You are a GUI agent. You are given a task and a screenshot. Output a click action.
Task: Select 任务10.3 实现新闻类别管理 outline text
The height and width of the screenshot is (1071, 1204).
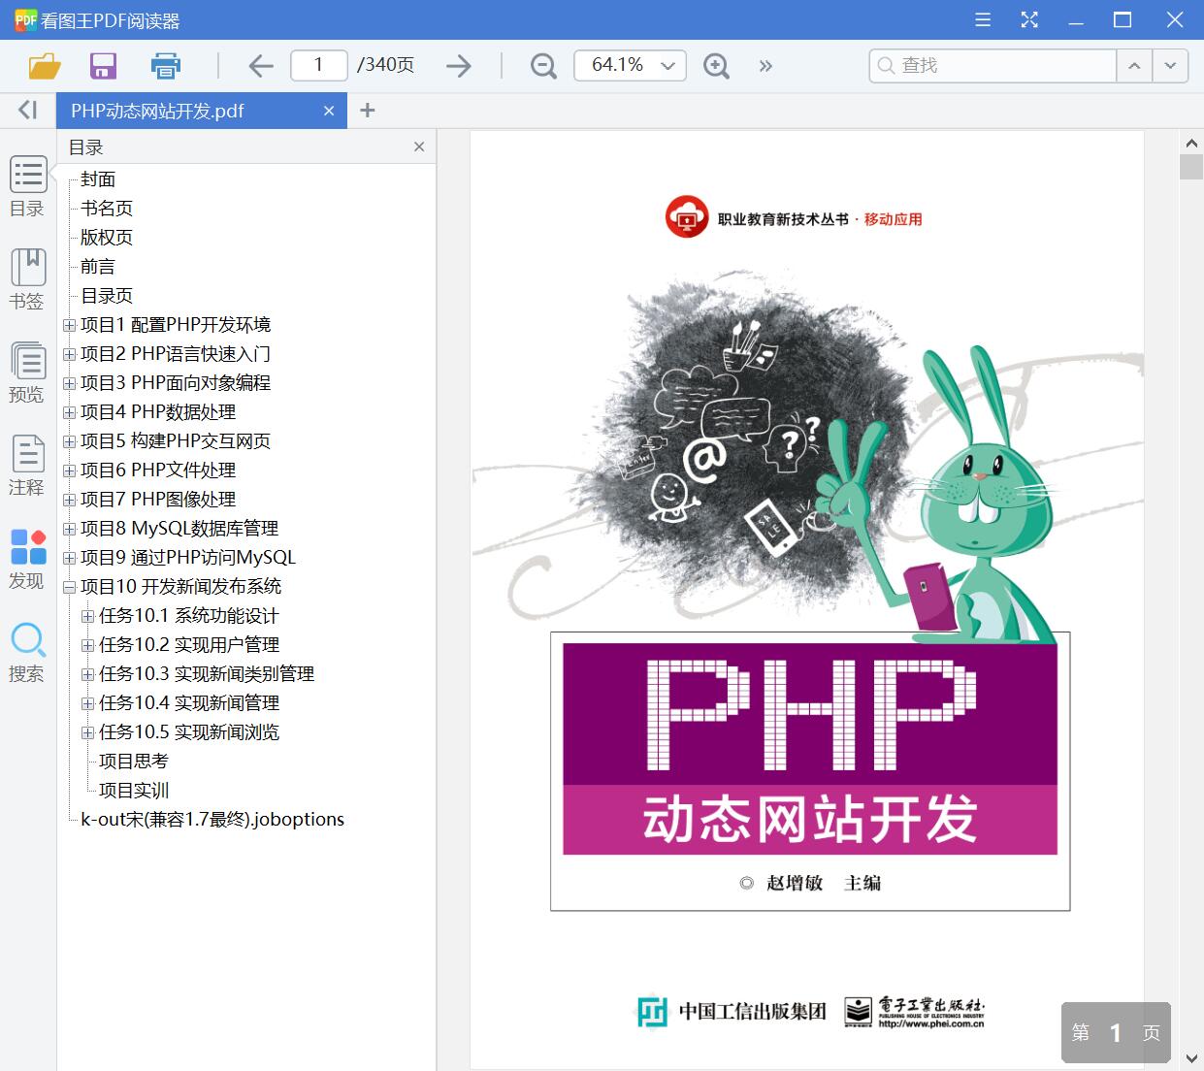207,674
